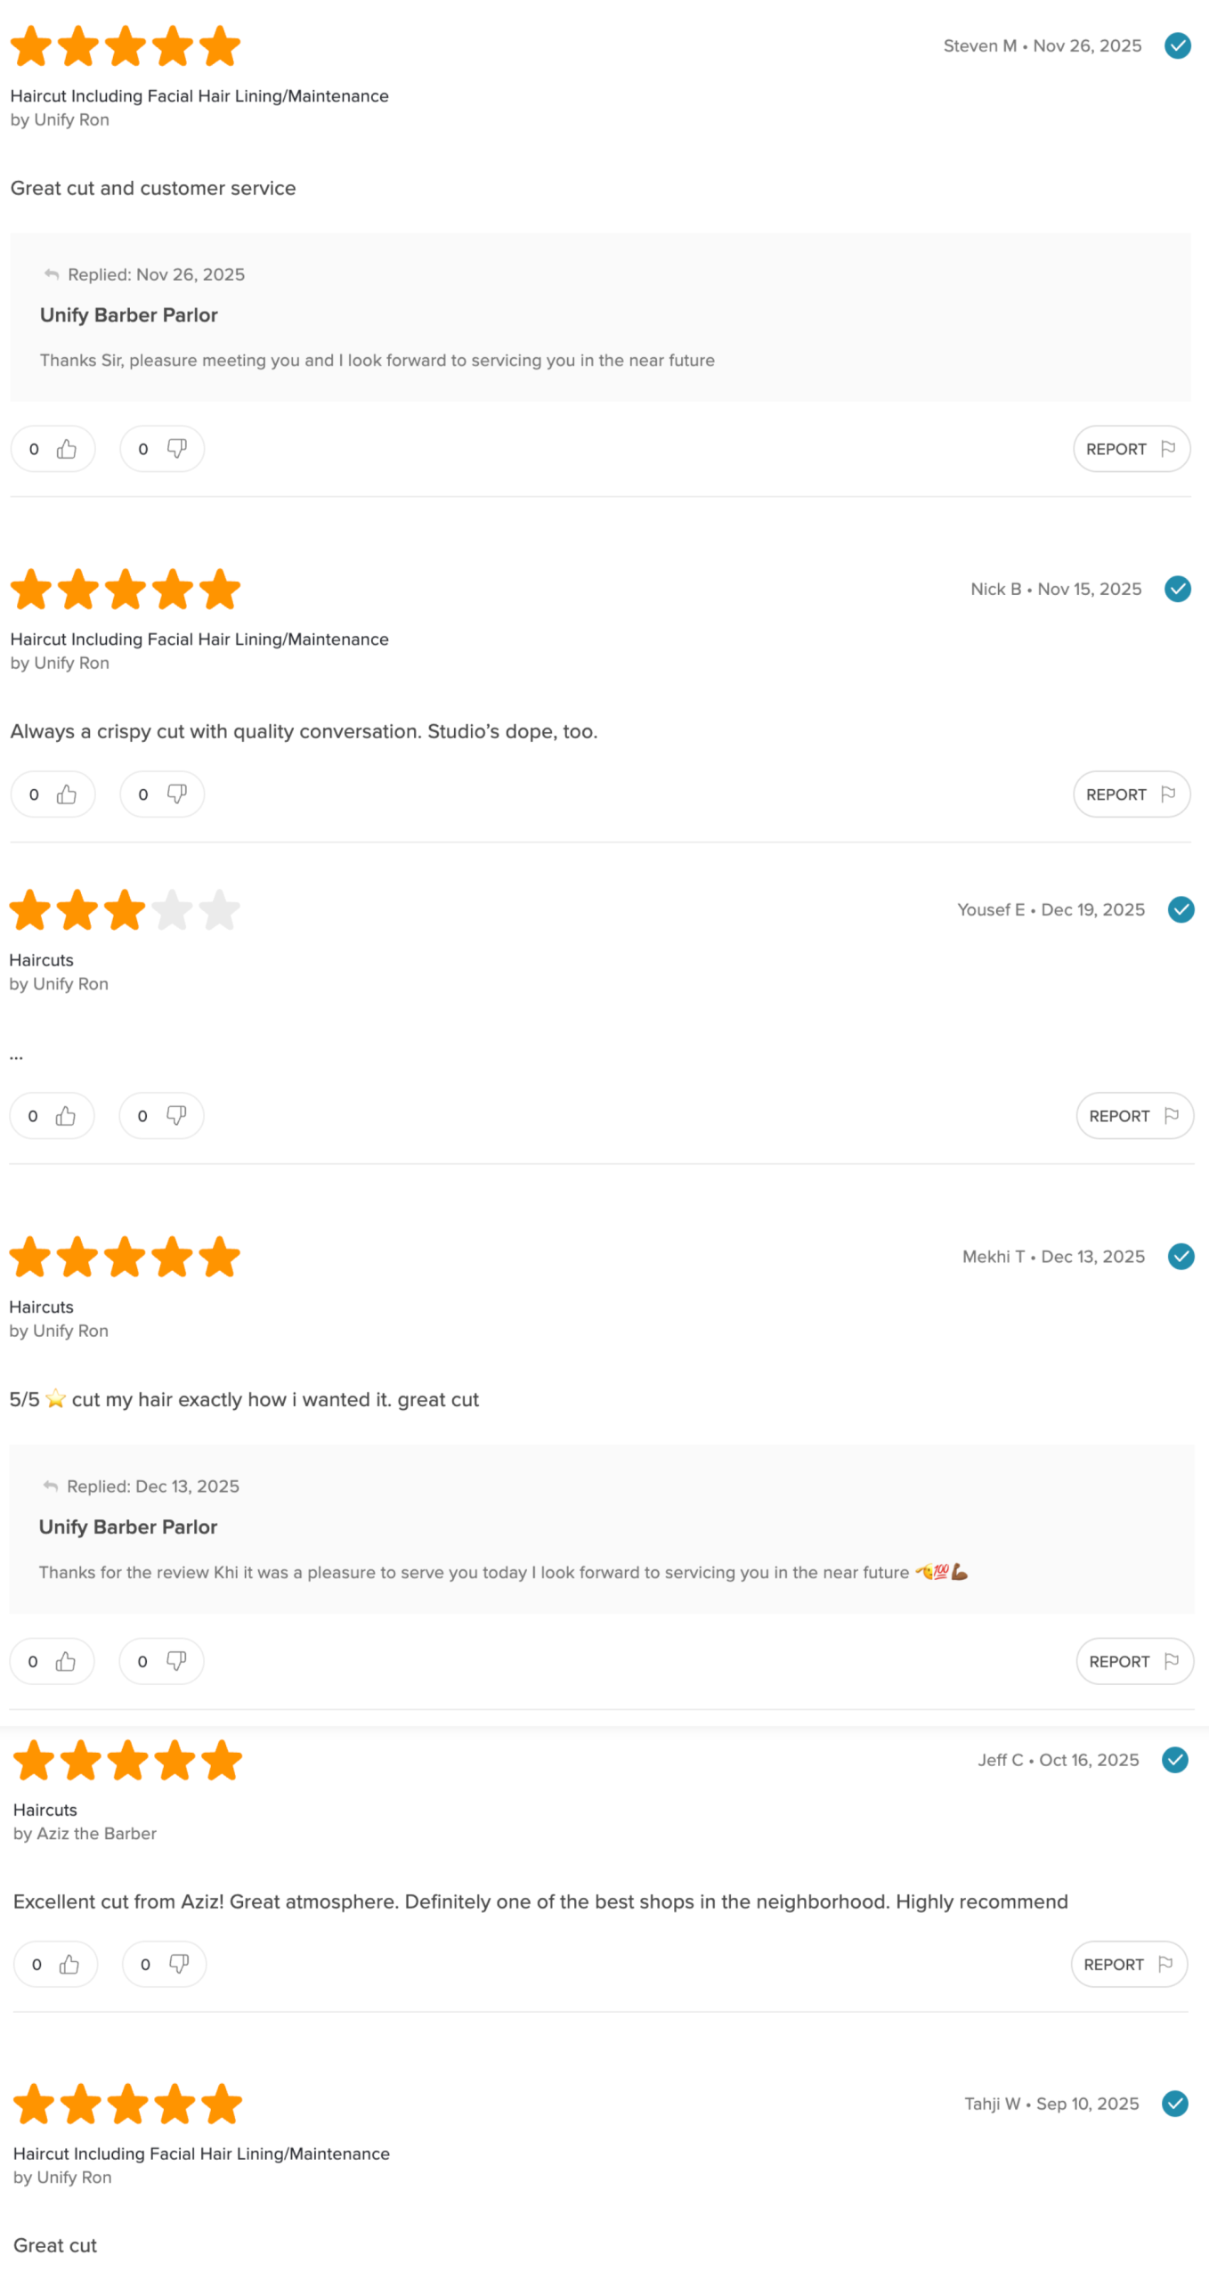Like Mekhi T's haircut review
This screenshot has width=1209, height=2280.
53,1661
